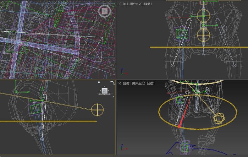Screen dimensions: 248x157
Task: Select the yellow sphere control in 透视 viewport
Action: coord(219,118)
